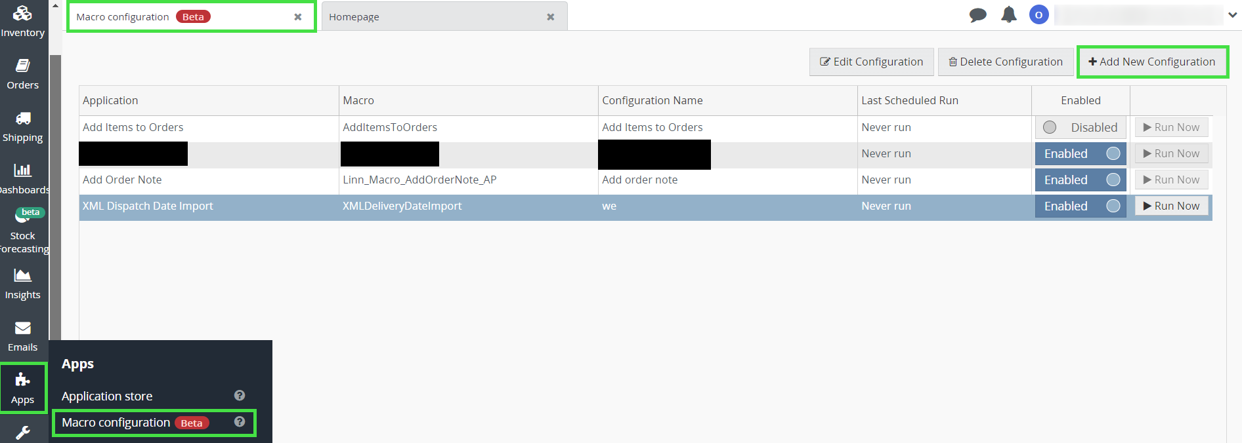Click Add New Configuration button
Screen dimensions: 1242x443
[1152, 62]
